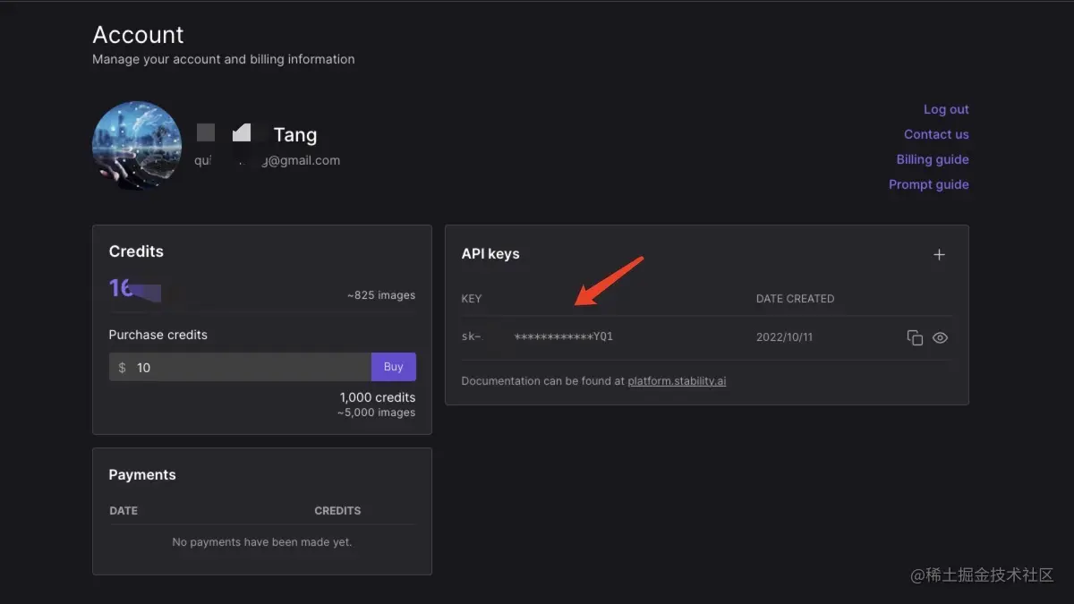Click the Account page heading

click(138, 35)
